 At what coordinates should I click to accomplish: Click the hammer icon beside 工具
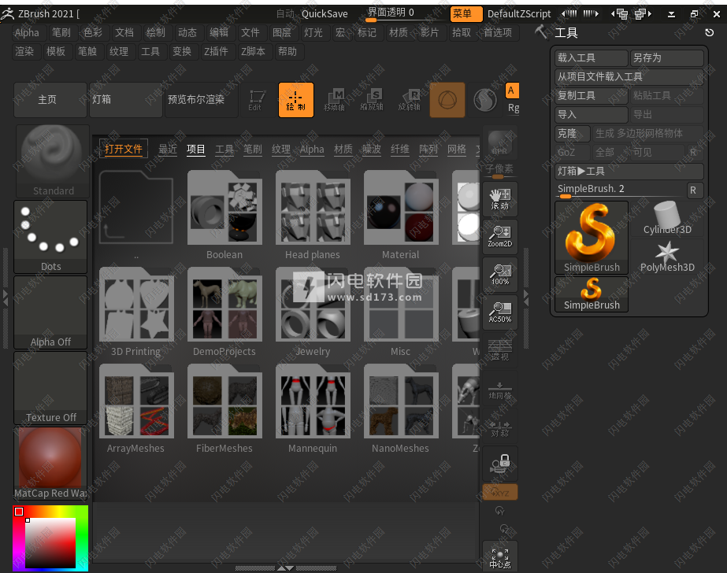click(x=540, y=32)
